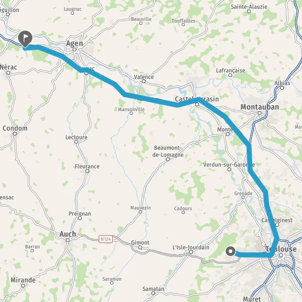Image resolution: width=302 pixels, height=302 pixels.
Task: Select the Mirande town label
Action: click(23, 280)
